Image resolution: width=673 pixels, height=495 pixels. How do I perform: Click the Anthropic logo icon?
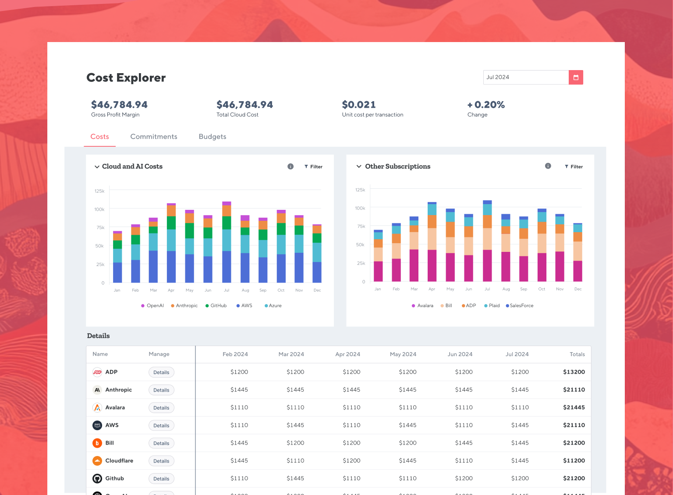97,390
